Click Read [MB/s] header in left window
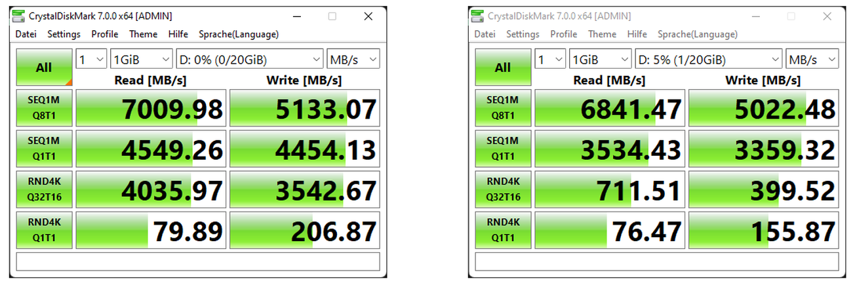855x283 pixels. 151,80
